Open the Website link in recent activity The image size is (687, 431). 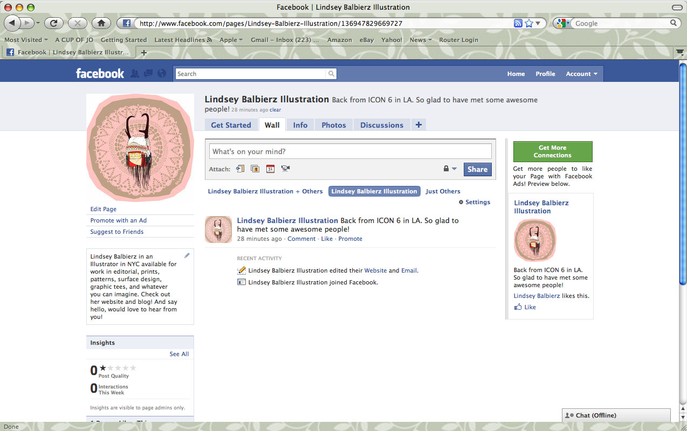click(x=375, y=270)
